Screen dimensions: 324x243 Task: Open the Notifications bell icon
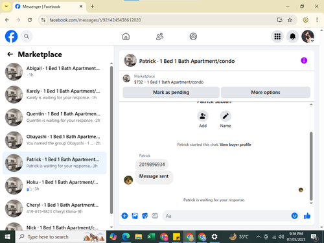[292, 36]
